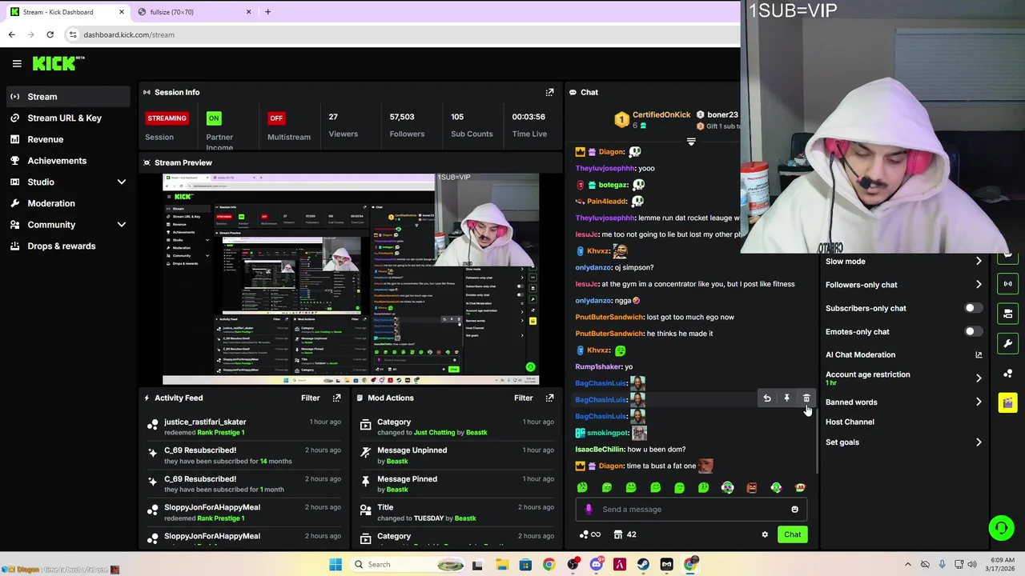Click the browser address bar

(400, 34)
